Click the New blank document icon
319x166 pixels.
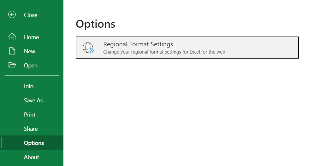(12, 51)
